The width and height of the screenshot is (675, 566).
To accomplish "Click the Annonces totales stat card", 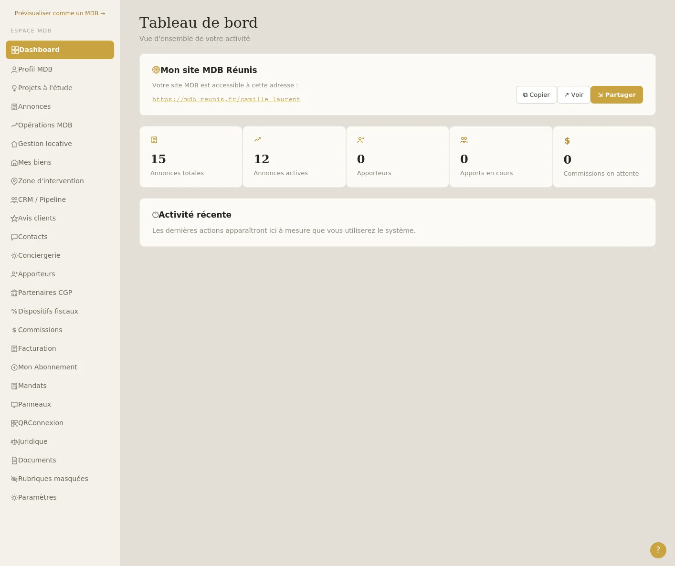I will coord(191,157).
